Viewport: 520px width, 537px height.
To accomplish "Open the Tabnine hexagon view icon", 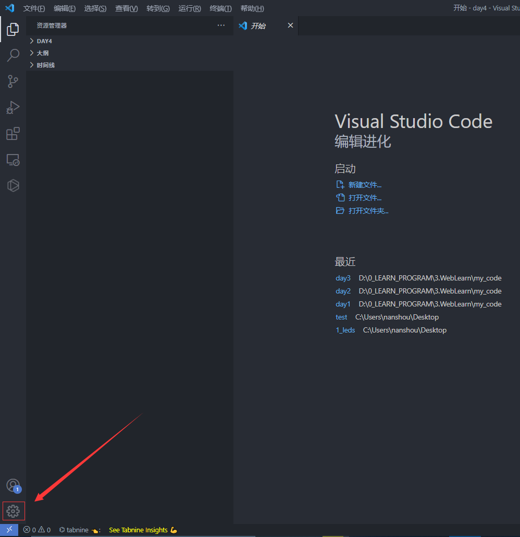I will point(13,186).
